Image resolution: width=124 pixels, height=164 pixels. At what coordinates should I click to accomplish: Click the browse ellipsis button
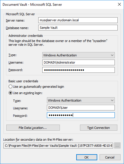[x=117, y=146]
